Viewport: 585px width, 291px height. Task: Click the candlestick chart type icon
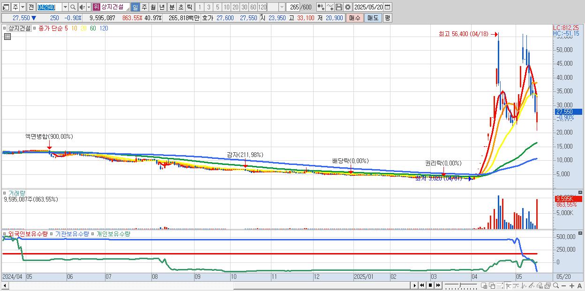[x=320, y=7]
